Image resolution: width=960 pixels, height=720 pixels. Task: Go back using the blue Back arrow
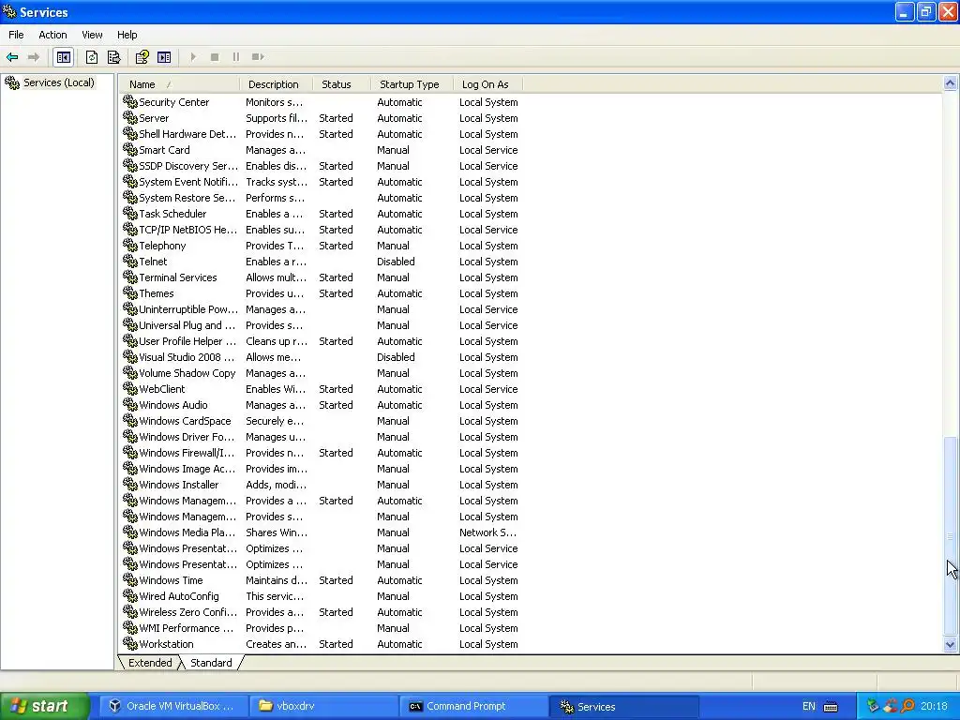(12, 57)
